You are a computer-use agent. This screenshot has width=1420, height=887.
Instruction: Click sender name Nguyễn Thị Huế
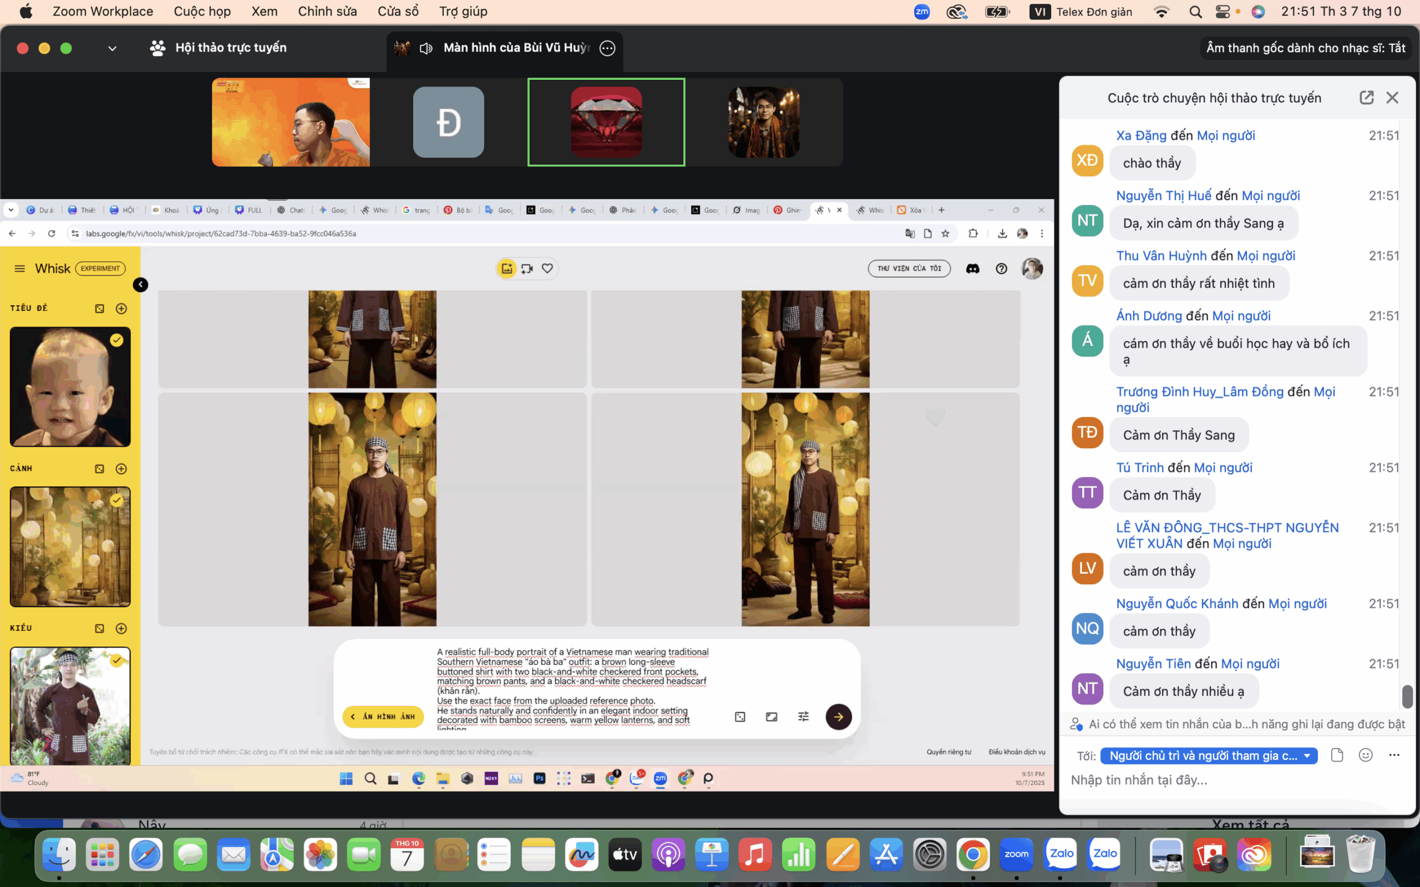coord(1163,195)
